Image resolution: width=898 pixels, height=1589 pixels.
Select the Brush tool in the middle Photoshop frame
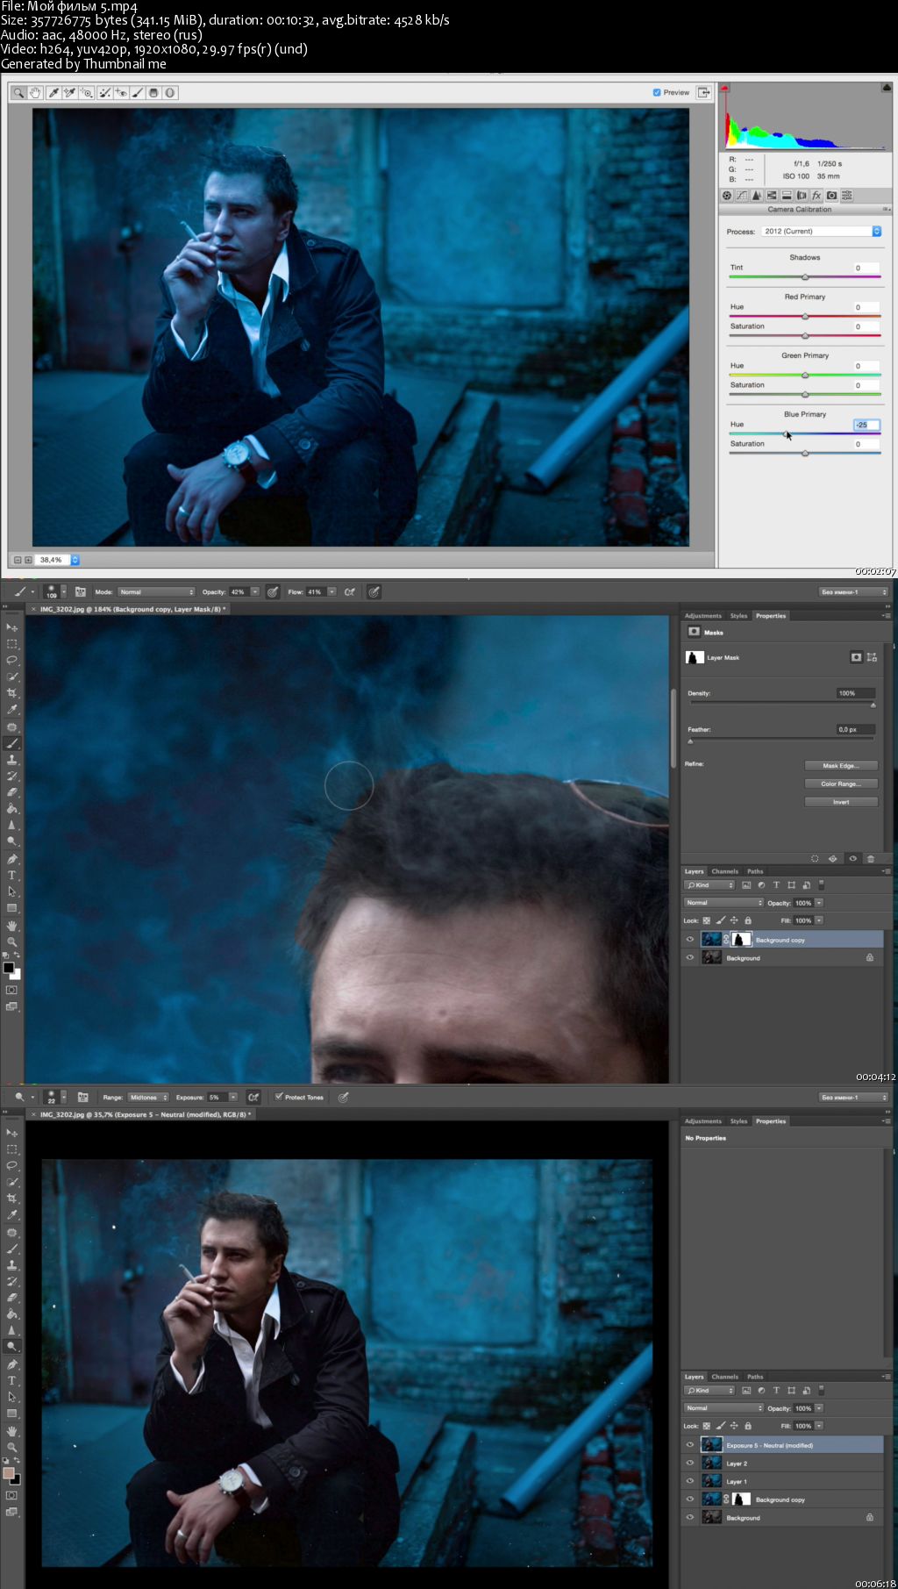12,743
